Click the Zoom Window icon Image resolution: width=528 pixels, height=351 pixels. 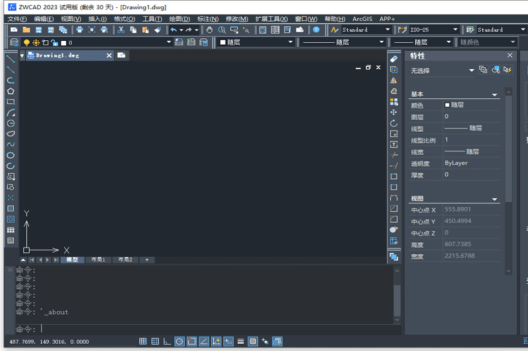(234, 30)
